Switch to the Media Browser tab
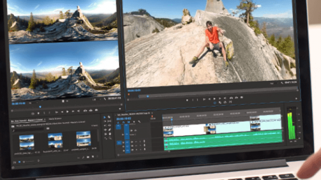 coord(55,118)
